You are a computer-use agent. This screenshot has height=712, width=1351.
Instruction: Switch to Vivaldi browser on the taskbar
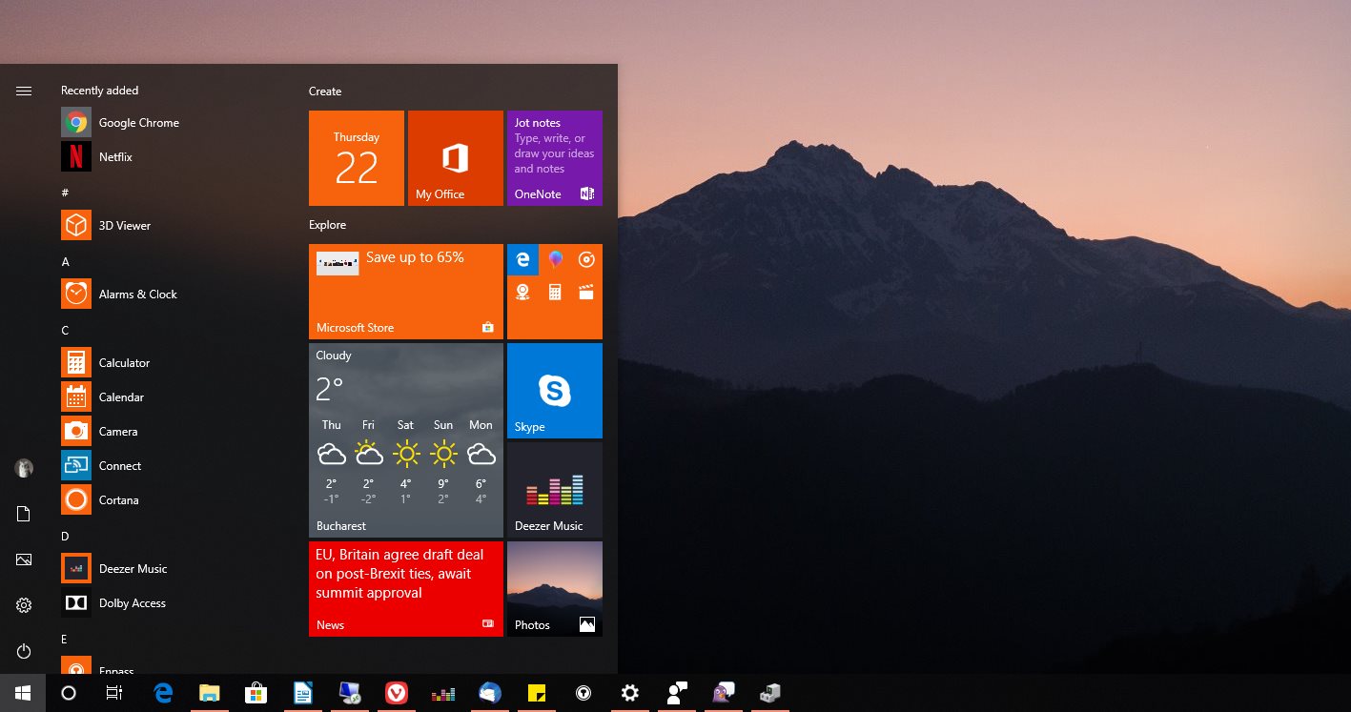pos(397,693)
